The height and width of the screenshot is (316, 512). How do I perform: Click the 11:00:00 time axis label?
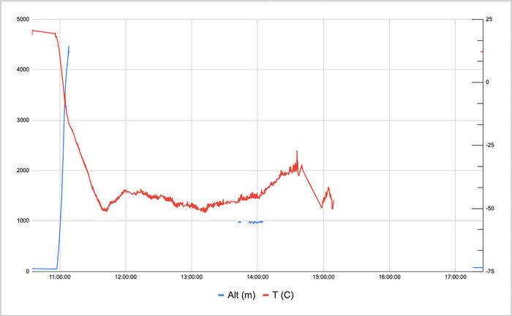pos(60,277)
